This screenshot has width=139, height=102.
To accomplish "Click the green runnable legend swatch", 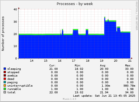I will pos(5,89).
